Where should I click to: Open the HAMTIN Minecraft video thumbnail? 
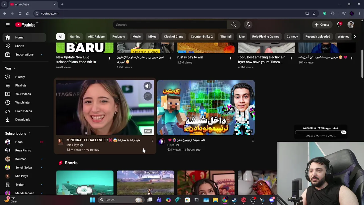[x=206, y=108]
